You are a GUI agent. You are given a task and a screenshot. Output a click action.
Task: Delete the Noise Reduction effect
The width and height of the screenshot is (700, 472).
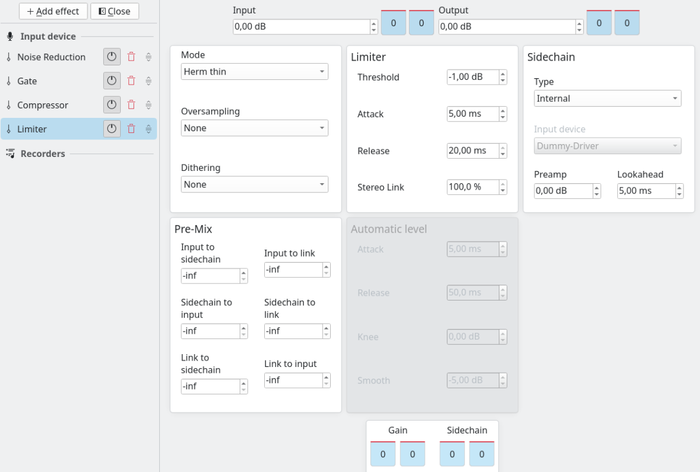click(x=131, y=57)
